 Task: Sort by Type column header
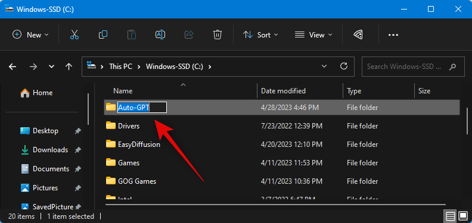point(354,91)
